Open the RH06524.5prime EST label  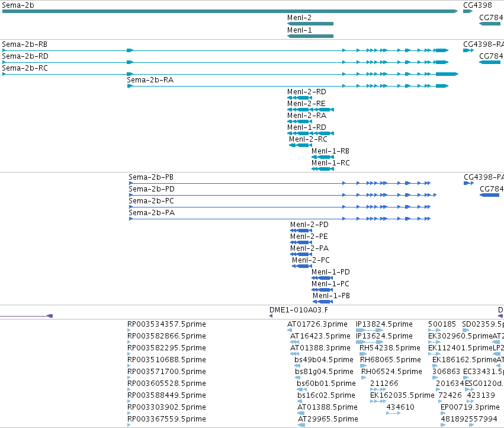point(391,372)
